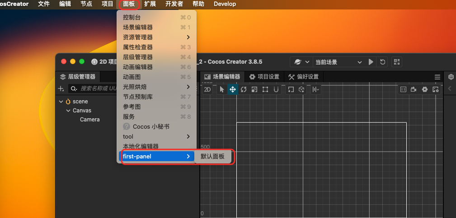Click the reference image icon in scene toolbar
The height and width of the screenshot is (218, 456).
[403, 89]
